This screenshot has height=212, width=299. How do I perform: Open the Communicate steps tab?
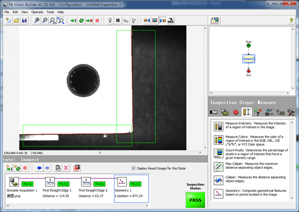280,112
